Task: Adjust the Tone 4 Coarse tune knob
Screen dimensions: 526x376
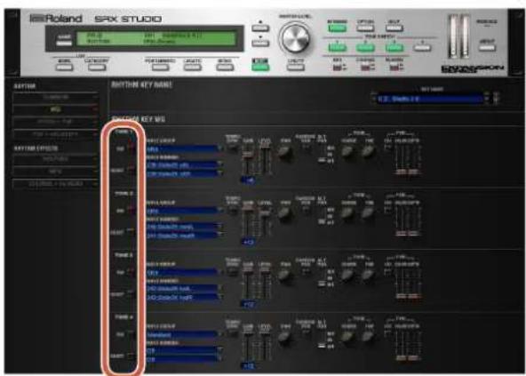Action: pyautogui.click(x=348, y=338)
